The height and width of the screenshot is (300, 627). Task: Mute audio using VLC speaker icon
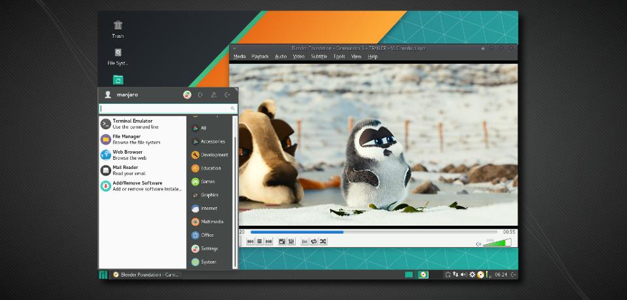[479, 244]
